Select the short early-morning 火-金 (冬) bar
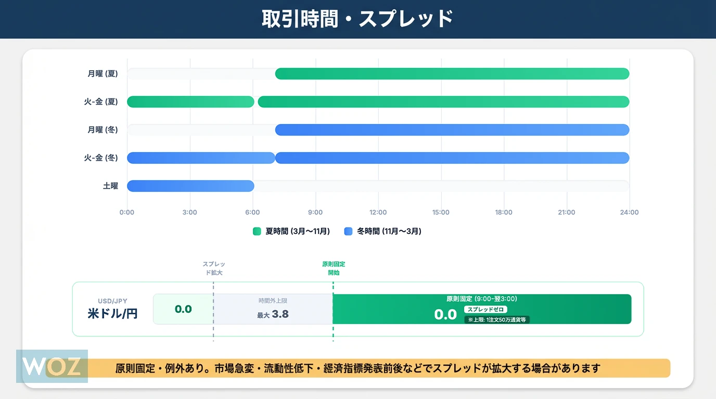 [201, 158]
